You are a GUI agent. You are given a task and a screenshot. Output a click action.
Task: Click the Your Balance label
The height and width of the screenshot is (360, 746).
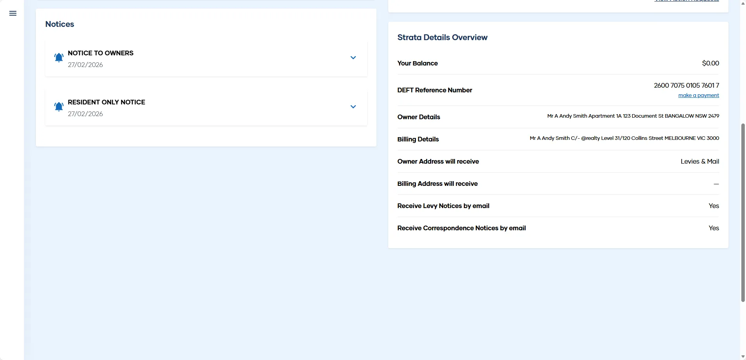[x=417, y=63]
